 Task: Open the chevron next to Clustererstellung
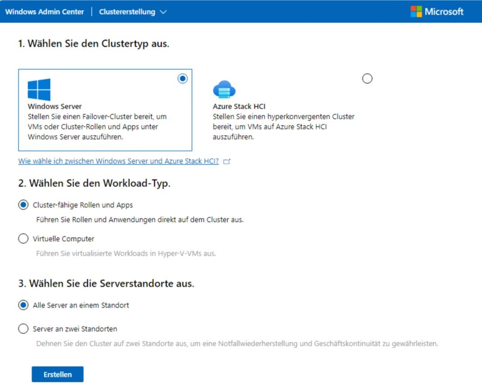[163, 12]
